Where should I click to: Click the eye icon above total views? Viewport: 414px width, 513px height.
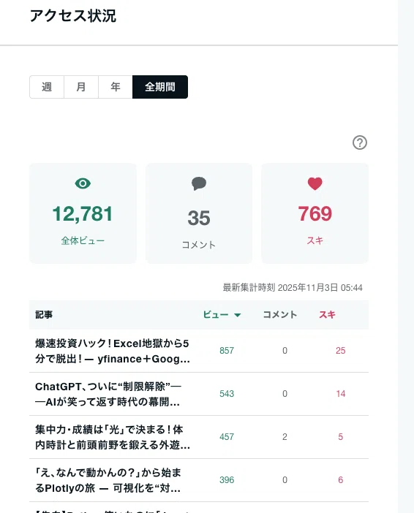coord(83,183)
